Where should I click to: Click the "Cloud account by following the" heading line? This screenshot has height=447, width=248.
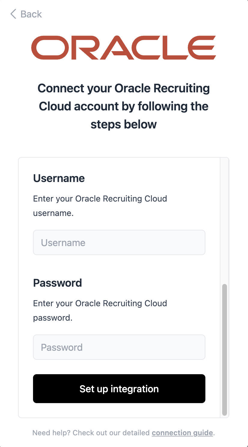click(x=123, y=106)
